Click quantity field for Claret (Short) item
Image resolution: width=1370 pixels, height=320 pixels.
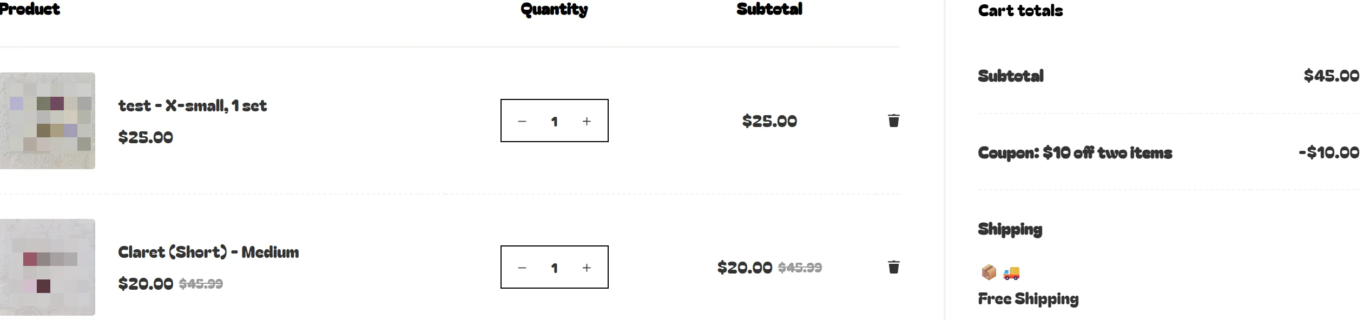click(554, 268)
